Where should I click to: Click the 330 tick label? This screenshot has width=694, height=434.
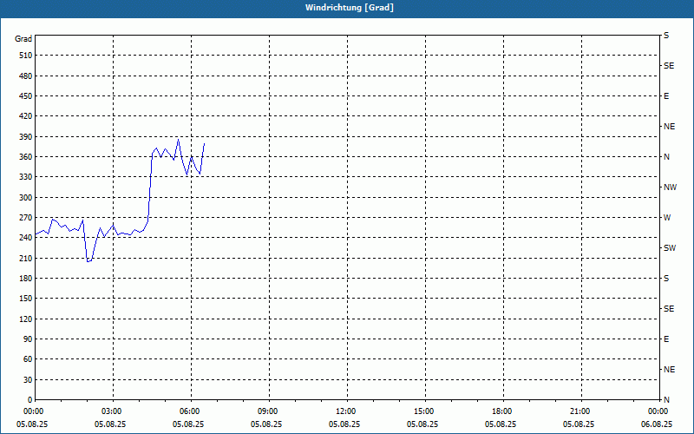tap(26, 177)
